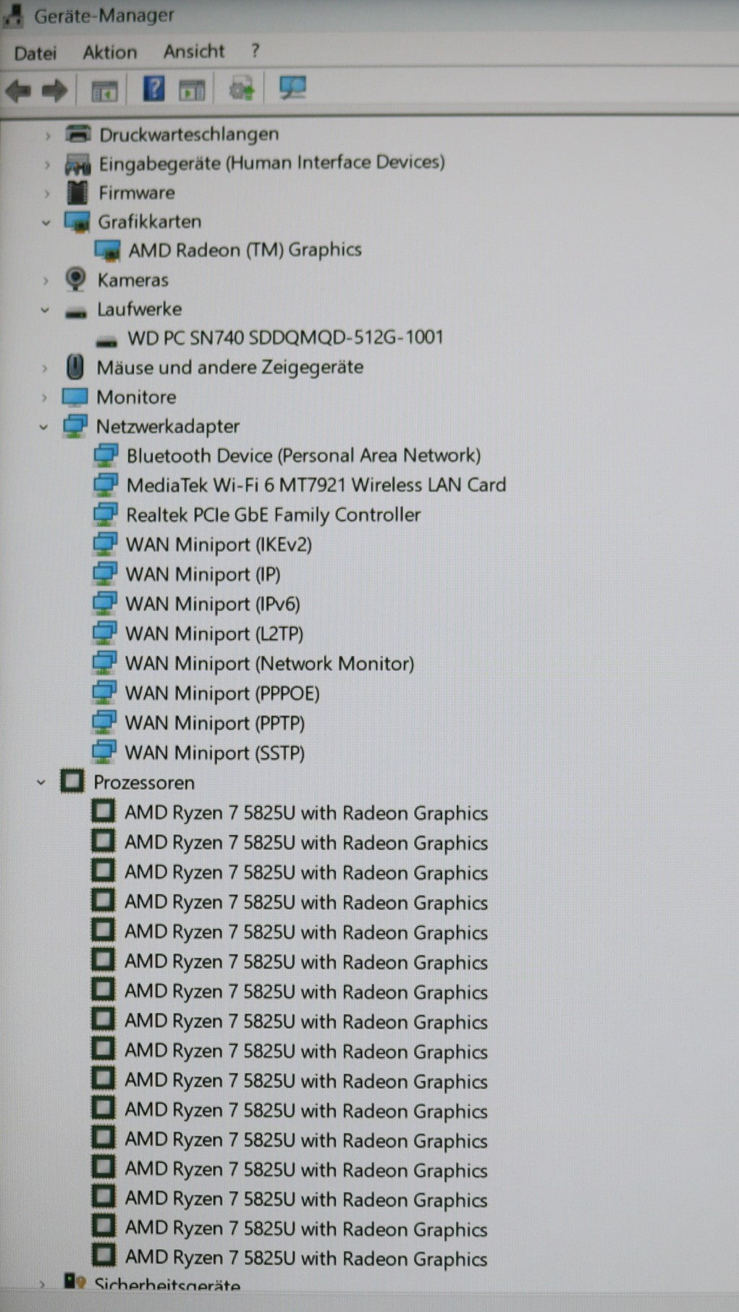Select the Netzwerkadapter category label
The width and height of the screenshot is (739, 1312).
[168, 426]
